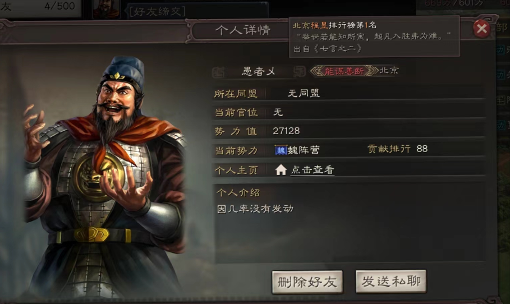Image resolution: width=510 pixels, height=304 pixels.
Task: Click the 北京 region label beside title
Action: (389, 71)
